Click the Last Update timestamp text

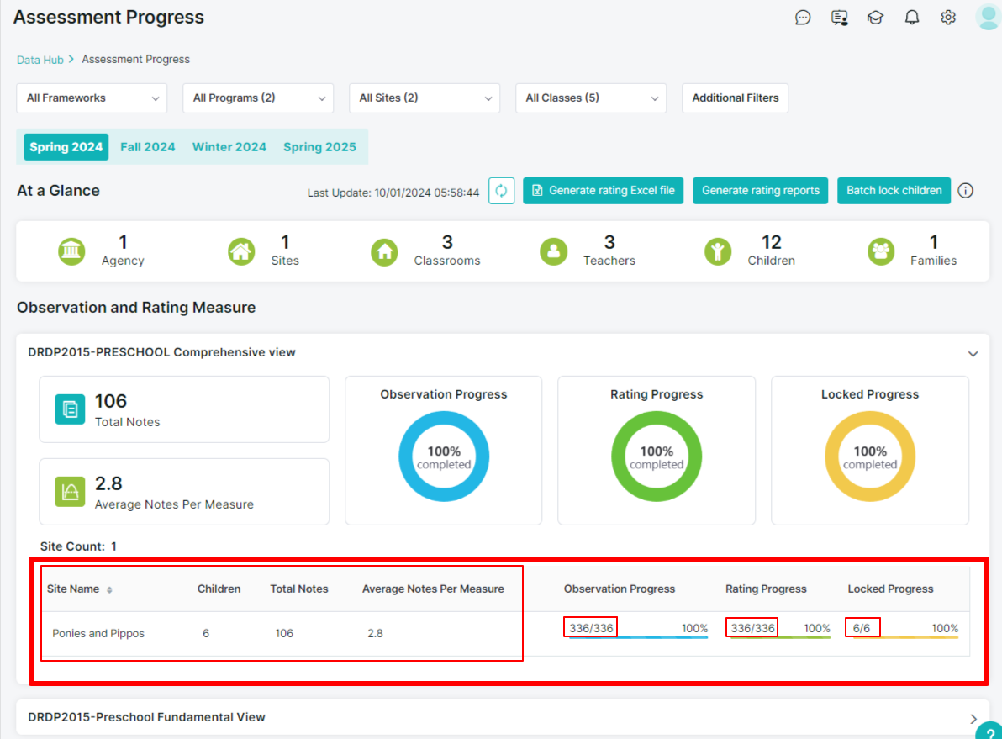point(393,193)
